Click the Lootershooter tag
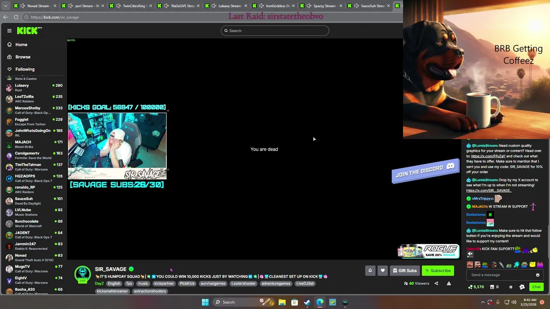 click(244, 283)
